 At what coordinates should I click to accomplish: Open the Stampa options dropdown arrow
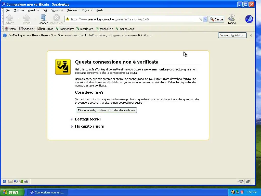(x=240, y=19)
